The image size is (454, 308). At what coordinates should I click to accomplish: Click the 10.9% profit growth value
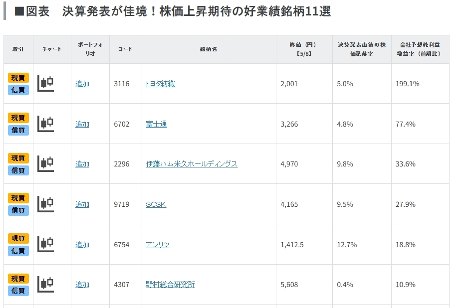pos(405,285)
